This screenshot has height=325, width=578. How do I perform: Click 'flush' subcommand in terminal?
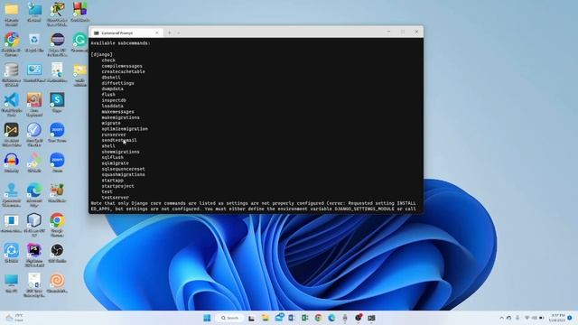click(108, 94)
